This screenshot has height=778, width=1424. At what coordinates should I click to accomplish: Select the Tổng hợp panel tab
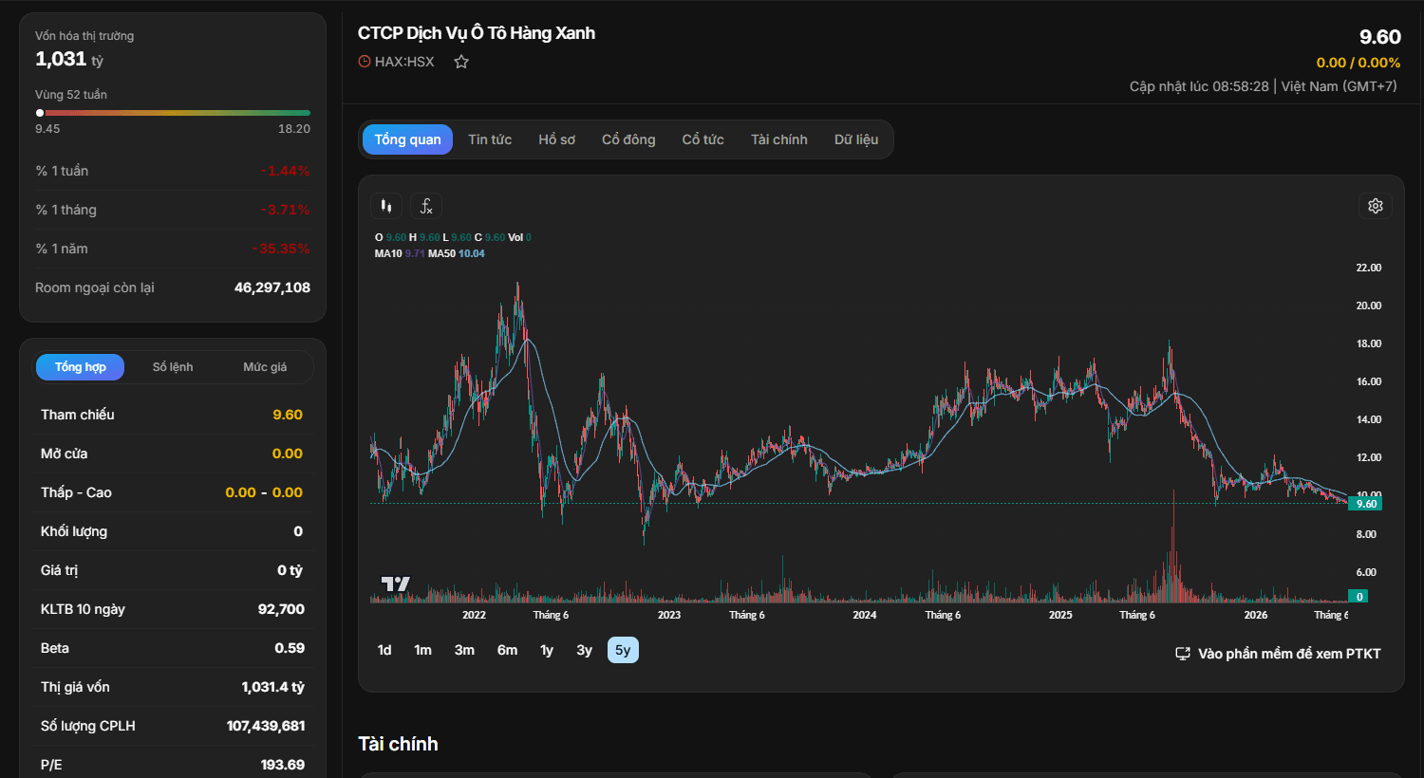81,367
